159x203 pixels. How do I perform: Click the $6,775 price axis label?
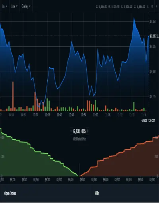153,97
